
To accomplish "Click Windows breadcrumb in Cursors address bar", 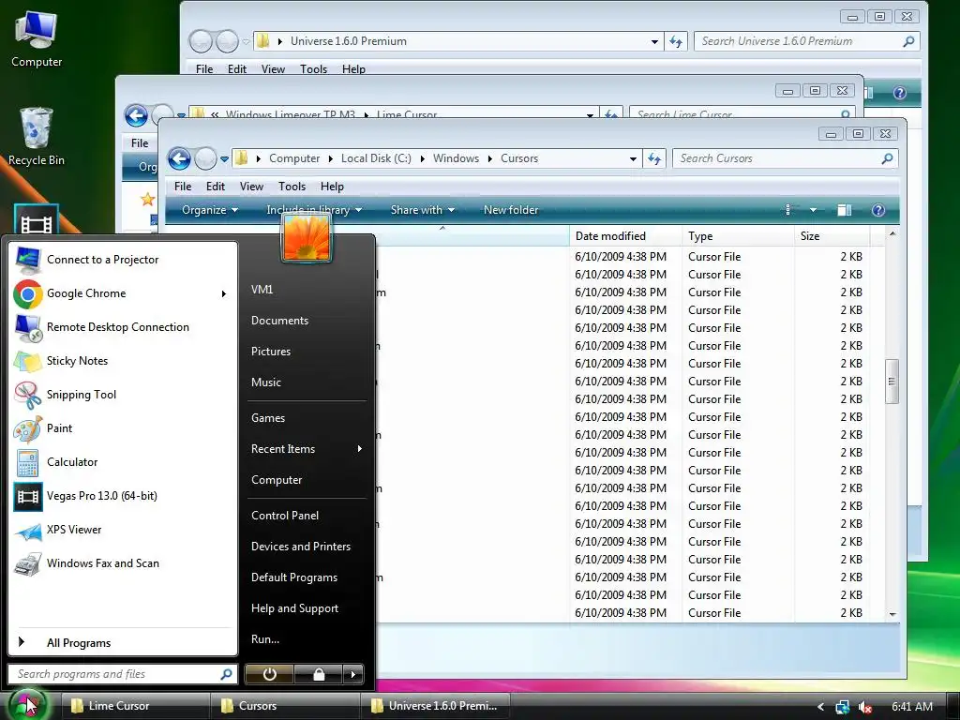I will (456, 158).
